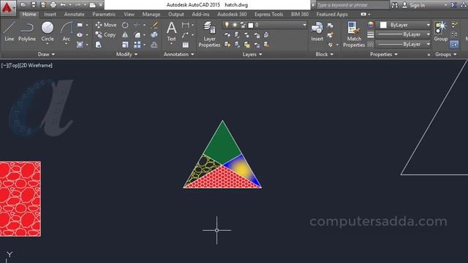
Task: Click the Insert block icon
Action: click(x=317, y=31)
